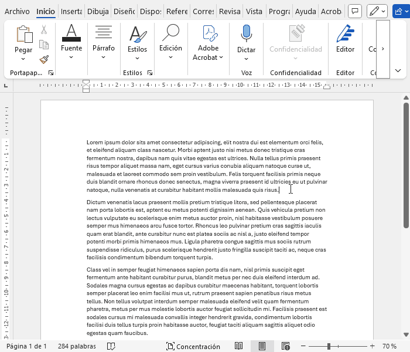Screen dimensions: 410x352
Task: Open the Adobe Acrobat PDF tool
Action: coord(208,35)
